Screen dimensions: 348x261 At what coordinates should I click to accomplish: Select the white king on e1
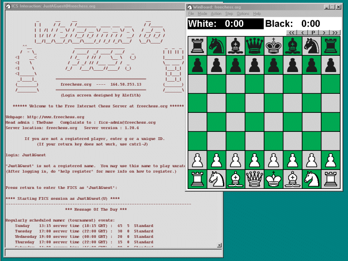tap(273, 179)
